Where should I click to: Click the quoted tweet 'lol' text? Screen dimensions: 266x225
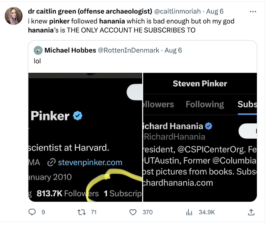point(37,61)
